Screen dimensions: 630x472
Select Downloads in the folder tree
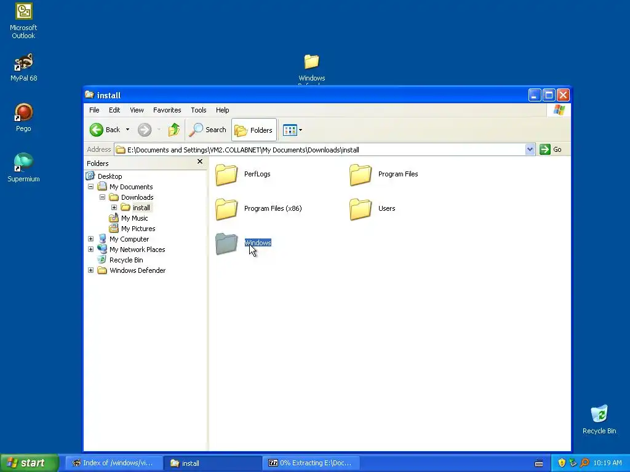coord(137,197)
